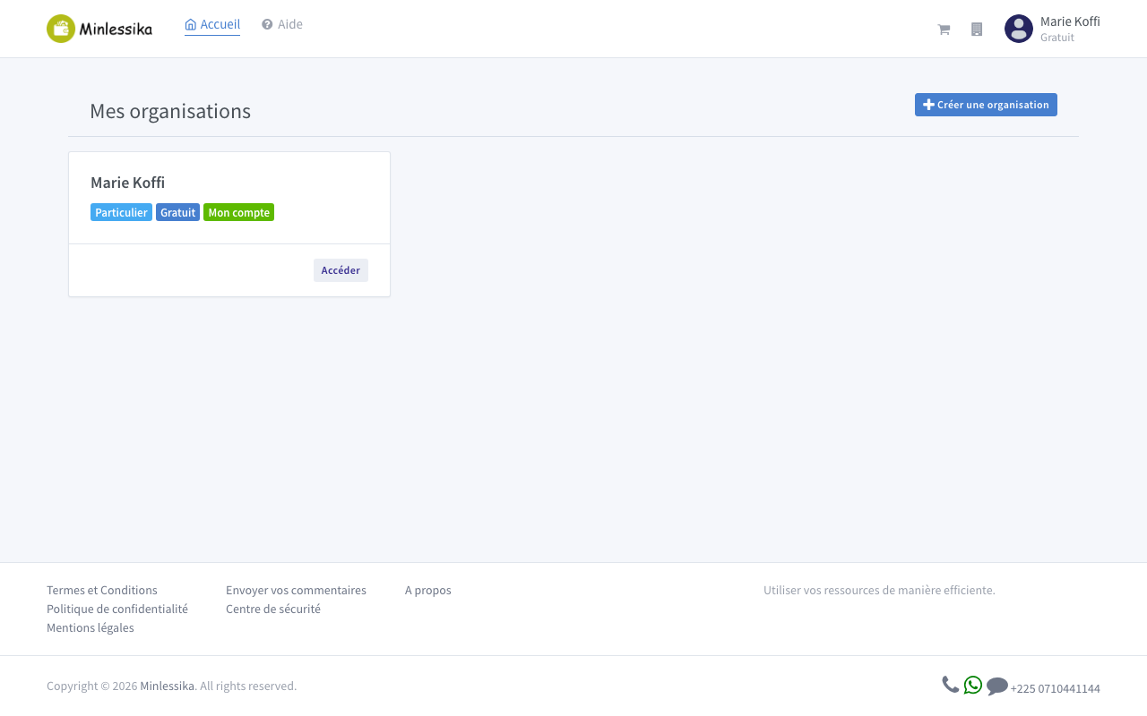Open Marie Koffi user menu in header
Screen dimensions: 1147x716
click(x=1052, y=29)
